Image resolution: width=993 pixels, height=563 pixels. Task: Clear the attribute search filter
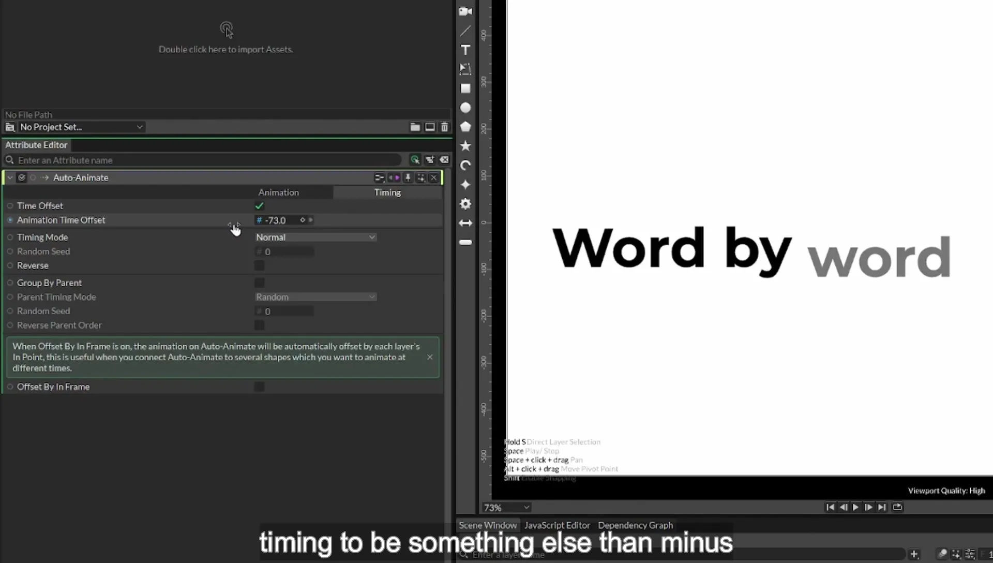(x=444, y=160)
